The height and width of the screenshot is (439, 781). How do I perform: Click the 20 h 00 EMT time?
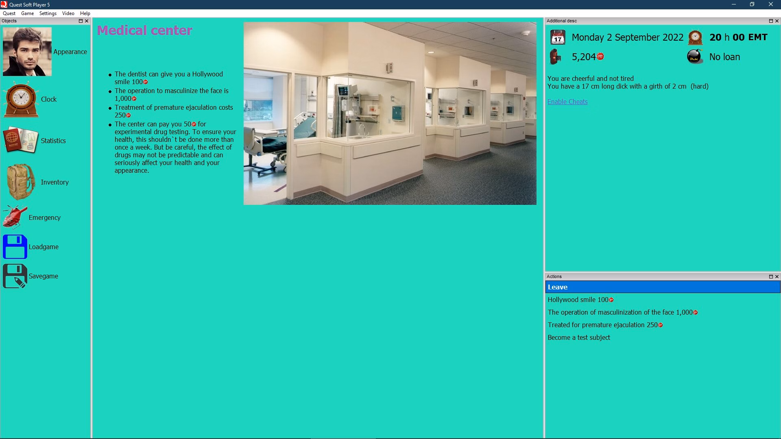(738, 37)
